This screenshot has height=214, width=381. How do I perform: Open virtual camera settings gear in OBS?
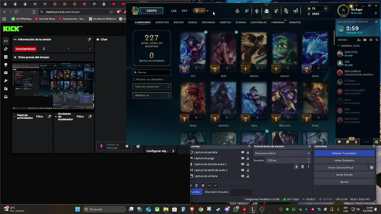pyautogui.click(x=371, y=168)
